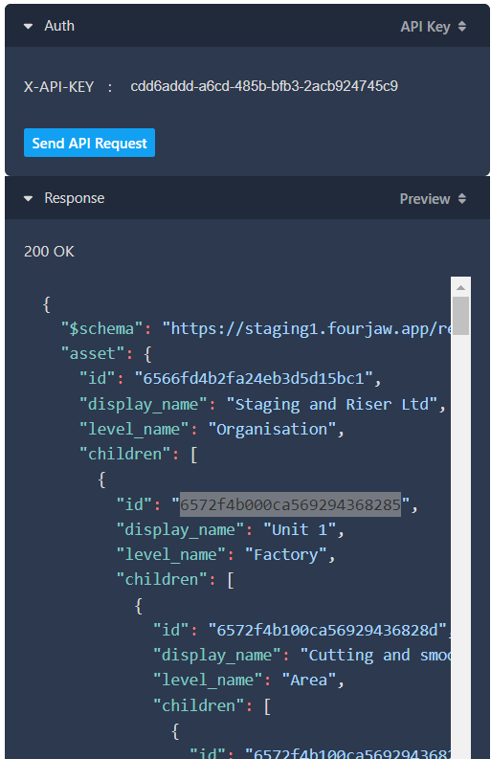Click the response vertical scrollbar thumb
This screenshot has height=759, width=491.
pyautogui.click(x=460, y=316)
